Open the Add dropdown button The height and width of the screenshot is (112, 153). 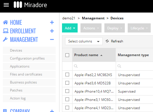point(70,28)
